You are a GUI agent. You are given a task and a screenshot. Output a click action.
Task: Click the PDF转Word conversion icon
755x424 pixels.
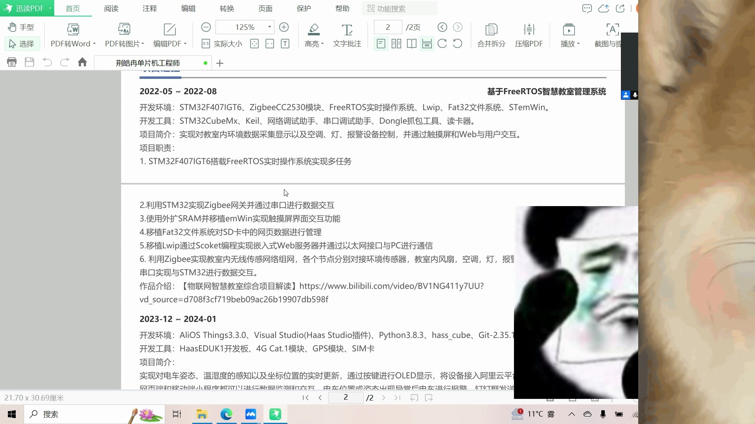[x=73, y=29]
